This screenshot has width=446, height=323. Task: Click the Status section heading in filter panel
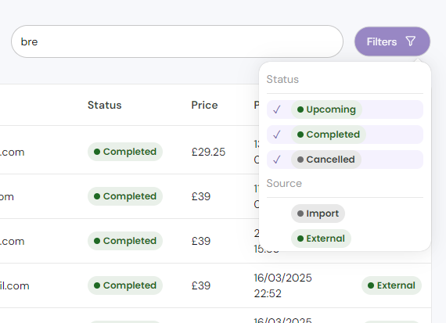(282, 79)
